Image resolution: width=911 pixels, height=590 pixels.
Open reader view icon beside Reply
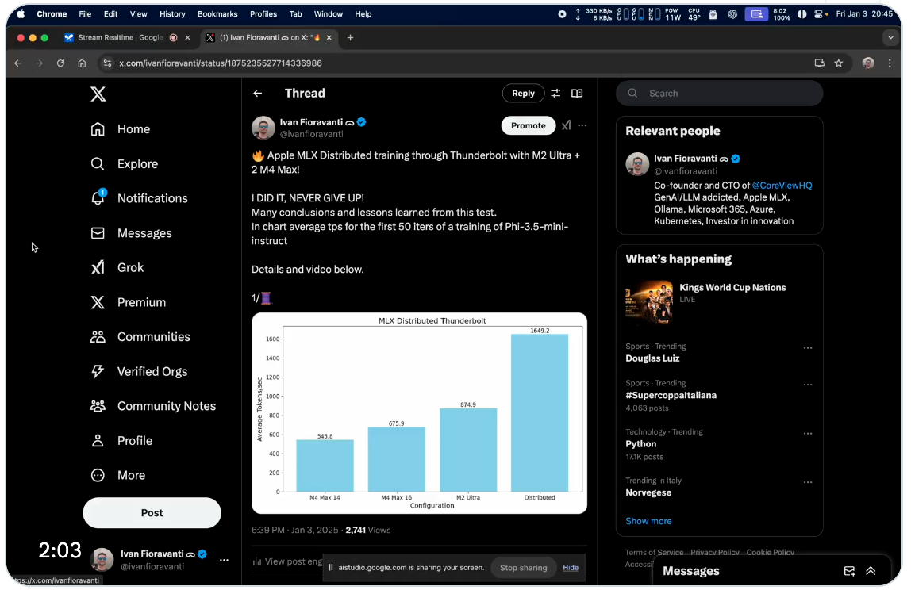577,94
